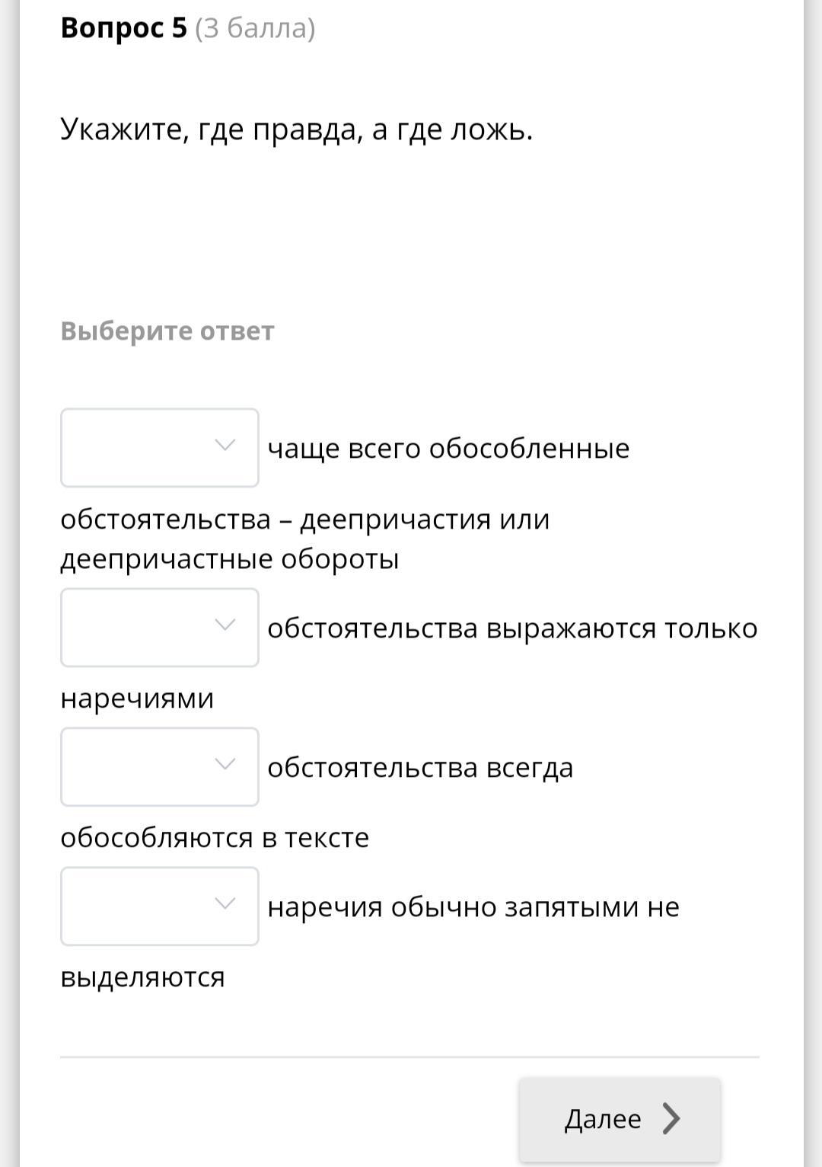
Task: Click right arrow icon inside Далее button
Action: [671, 1118]
